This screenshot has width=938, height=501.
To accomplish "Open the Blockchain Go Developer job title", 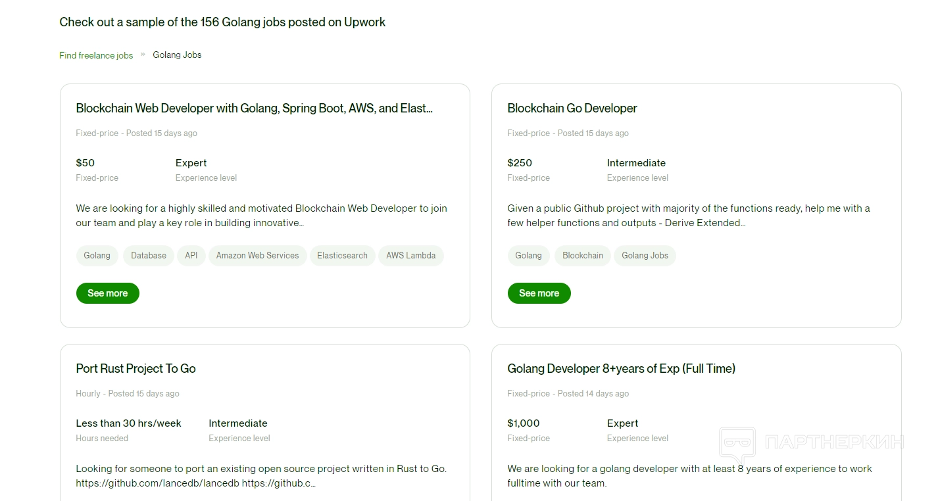I will [572, 108].
